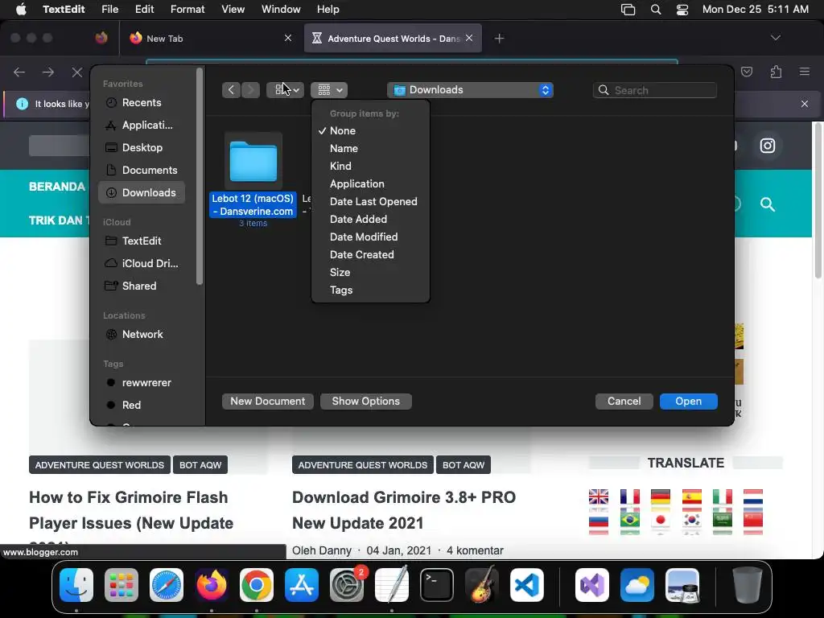Viewport: 824px width, 618px height.
Task: Click the New Document button
Action: pyautogui.click(x=267, y=402)
